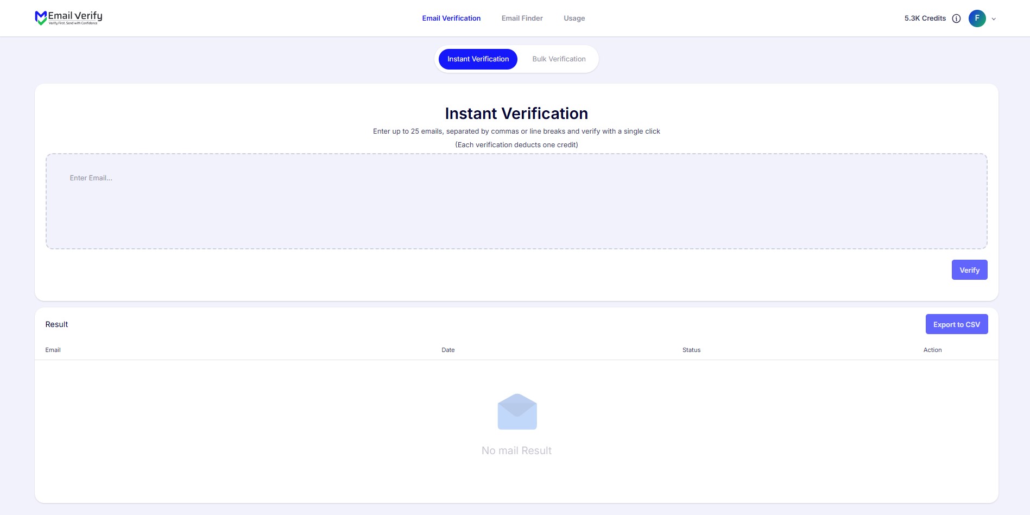Click the Email column header
This screenshot has height=515, width=1030.
53,350
